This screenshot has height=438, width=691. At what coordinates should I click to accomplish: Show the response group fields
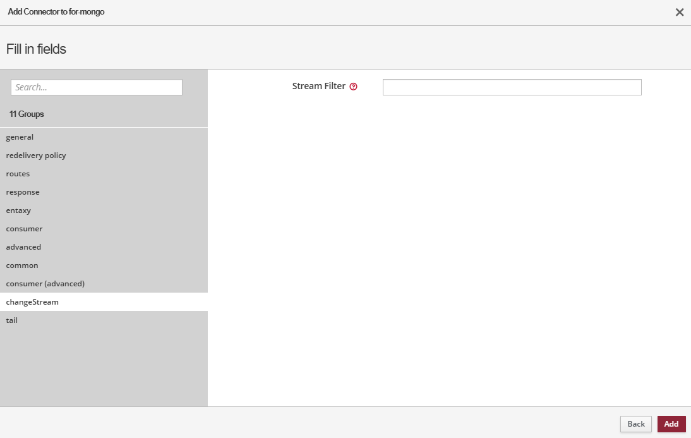tap(23, 192)
